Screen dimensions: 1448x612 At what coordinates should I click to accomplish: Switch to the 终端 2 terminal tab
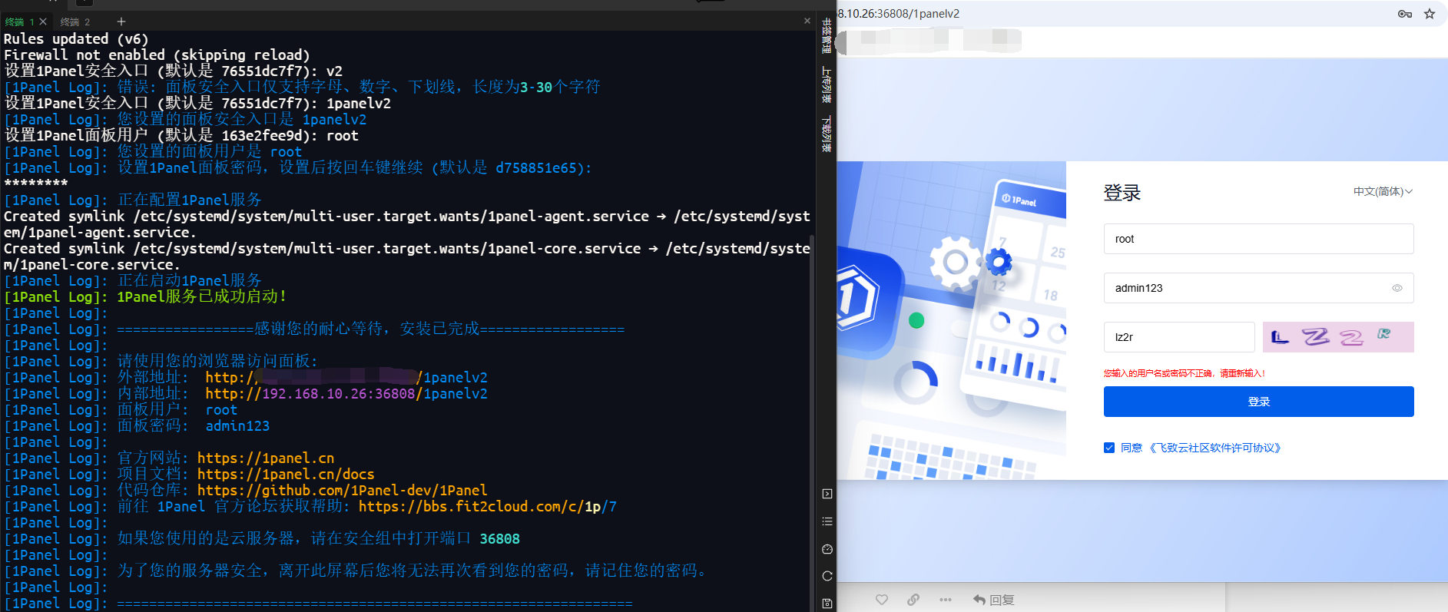(x=75, y=22)
